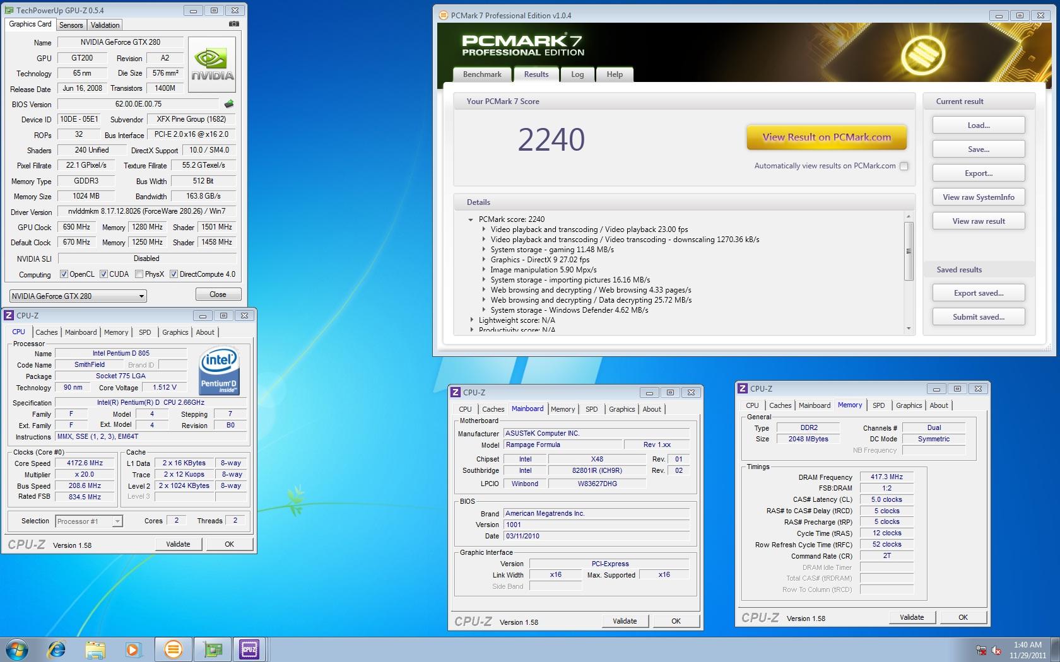The image size is (1060, 662).
Task: Toggle the PhysX checkbox in GPU-Z
Action: (x=139, y=274)
